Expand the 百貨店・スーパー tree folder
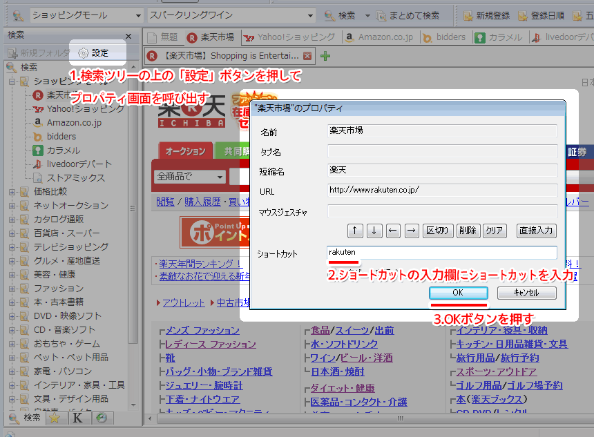 pos(12,233)
